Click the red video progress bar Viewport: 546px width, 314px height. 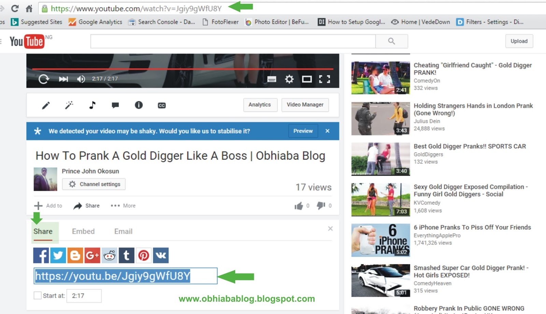coord(183,69)
